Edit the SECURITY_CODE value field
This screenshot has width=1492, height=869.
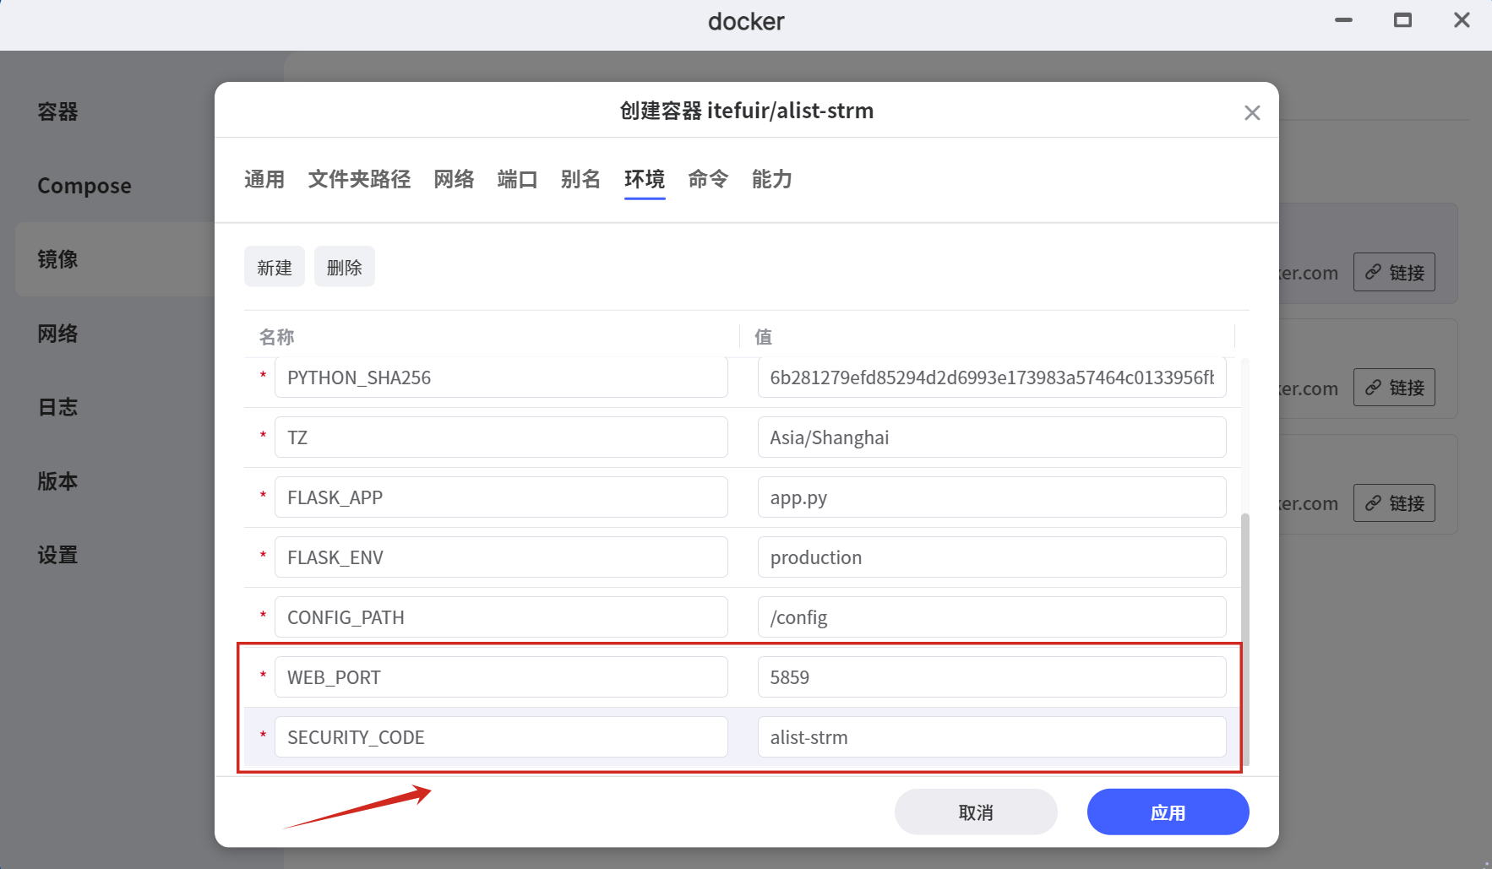[x=991, y=737]
